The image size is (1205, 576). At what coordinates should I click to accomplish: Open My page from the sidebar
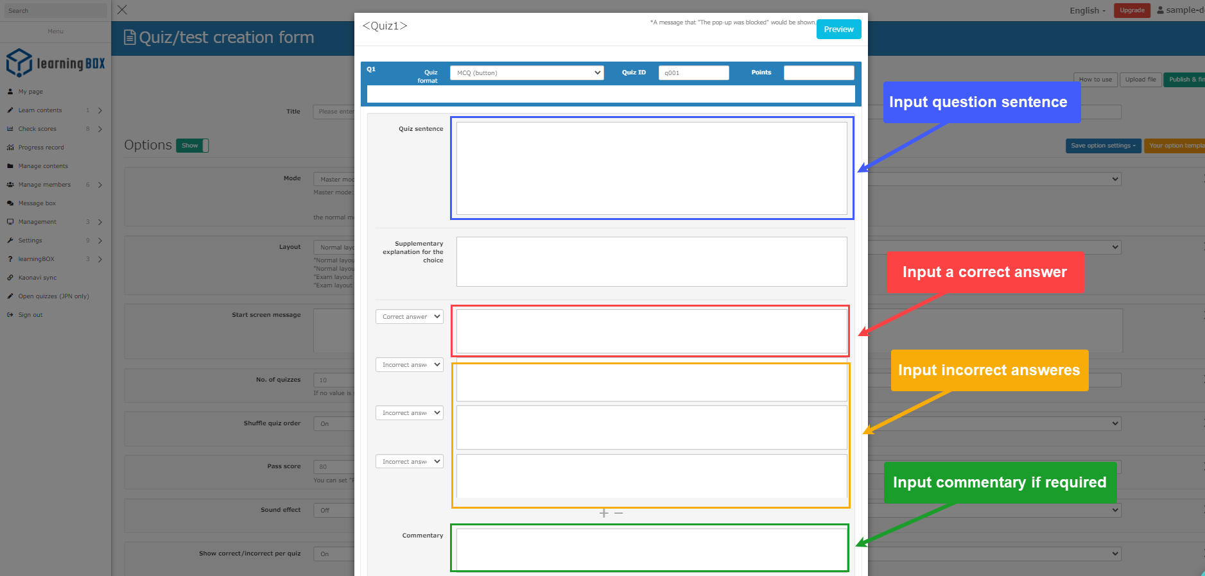tap(30, 92)
